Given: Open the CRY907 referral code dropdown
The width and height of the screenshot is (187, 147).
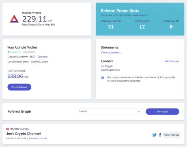Looking at the screenshot, I should [110, 111].
